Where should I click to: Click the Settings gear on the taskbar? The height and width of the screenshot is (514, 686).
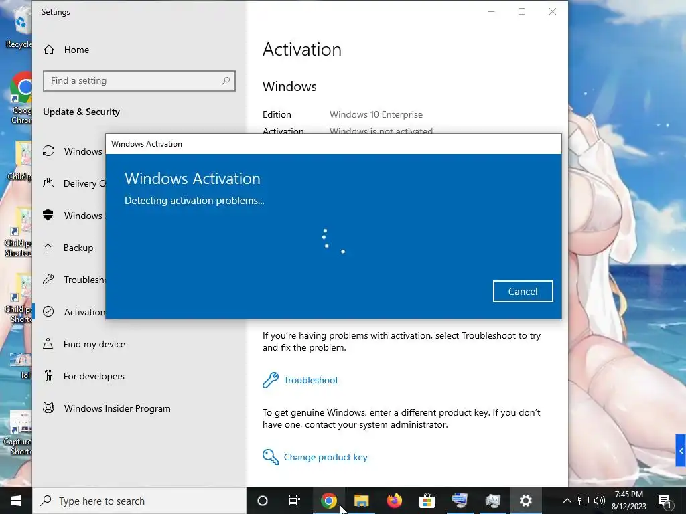point(525,501)
